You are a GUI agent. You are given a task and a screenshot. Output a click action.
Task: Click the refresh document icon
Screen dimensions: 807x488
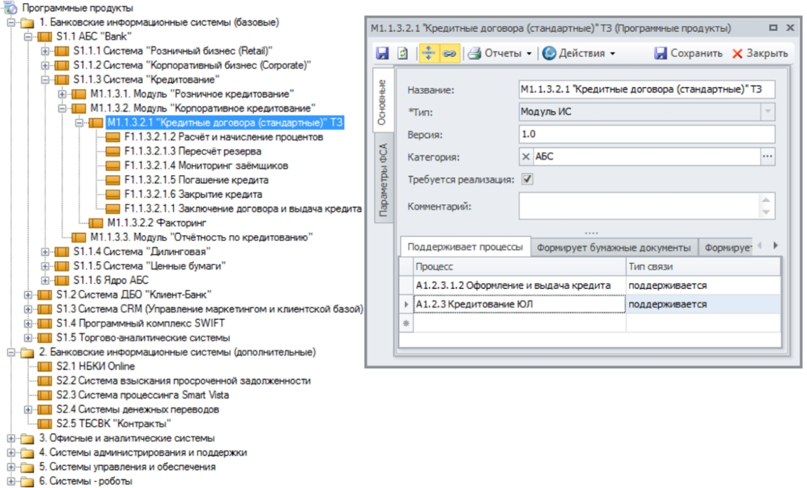pos(402,54)
